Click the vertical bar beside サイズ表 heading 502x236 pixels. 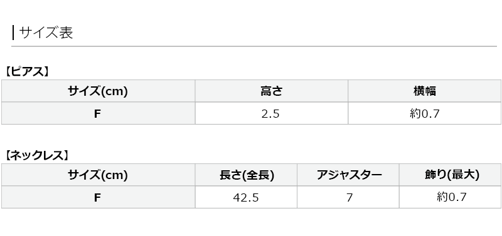(x=13, y=33)
